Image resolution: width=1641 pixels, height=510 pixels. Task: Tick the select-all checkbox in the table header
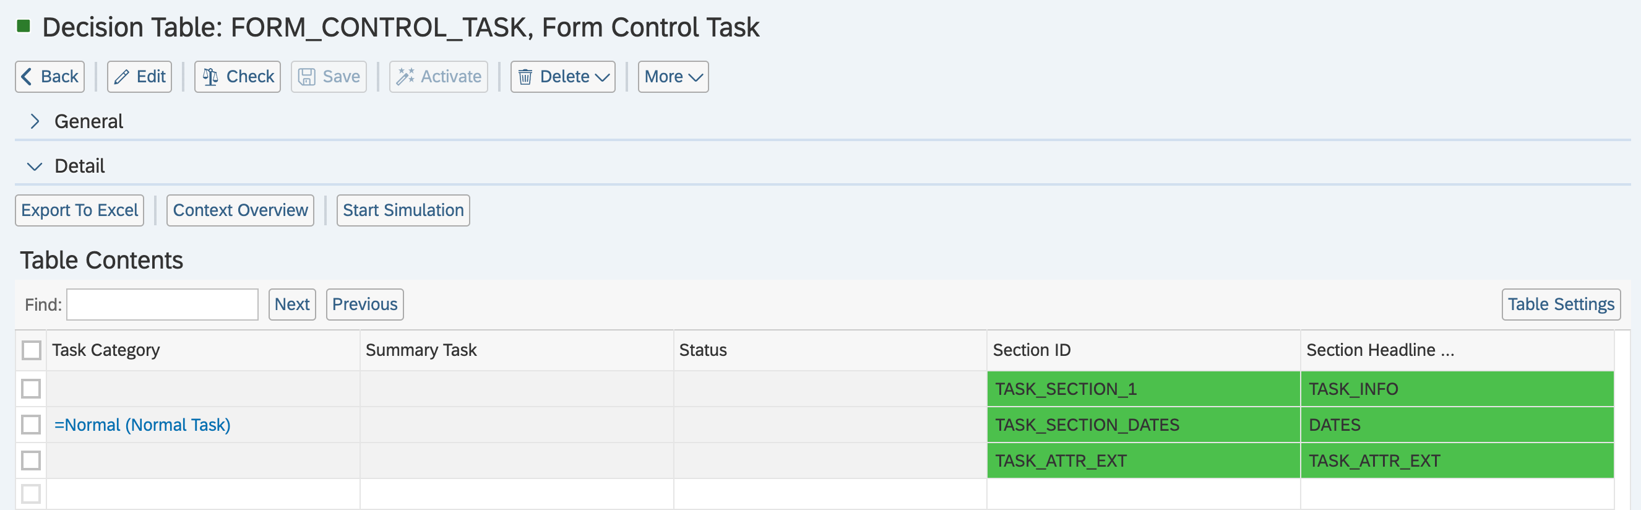point(31,350)
